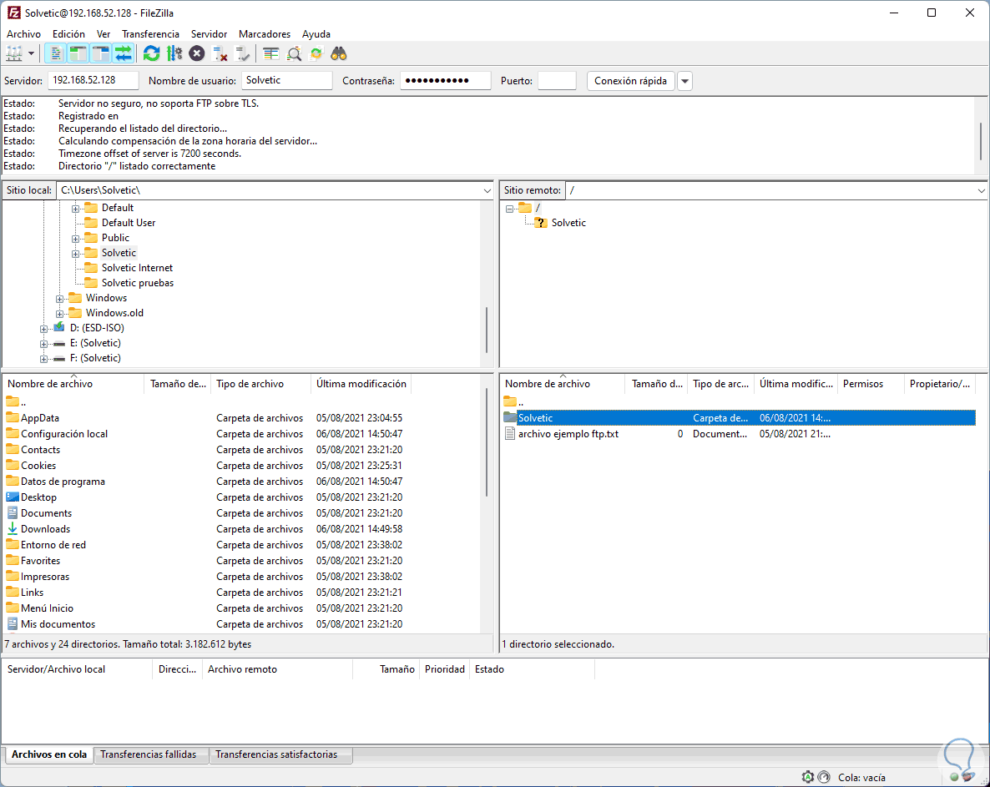This screenshot has width=990, height=787.
Task: Collapse remote root folder node
Action: pos(509,209)
